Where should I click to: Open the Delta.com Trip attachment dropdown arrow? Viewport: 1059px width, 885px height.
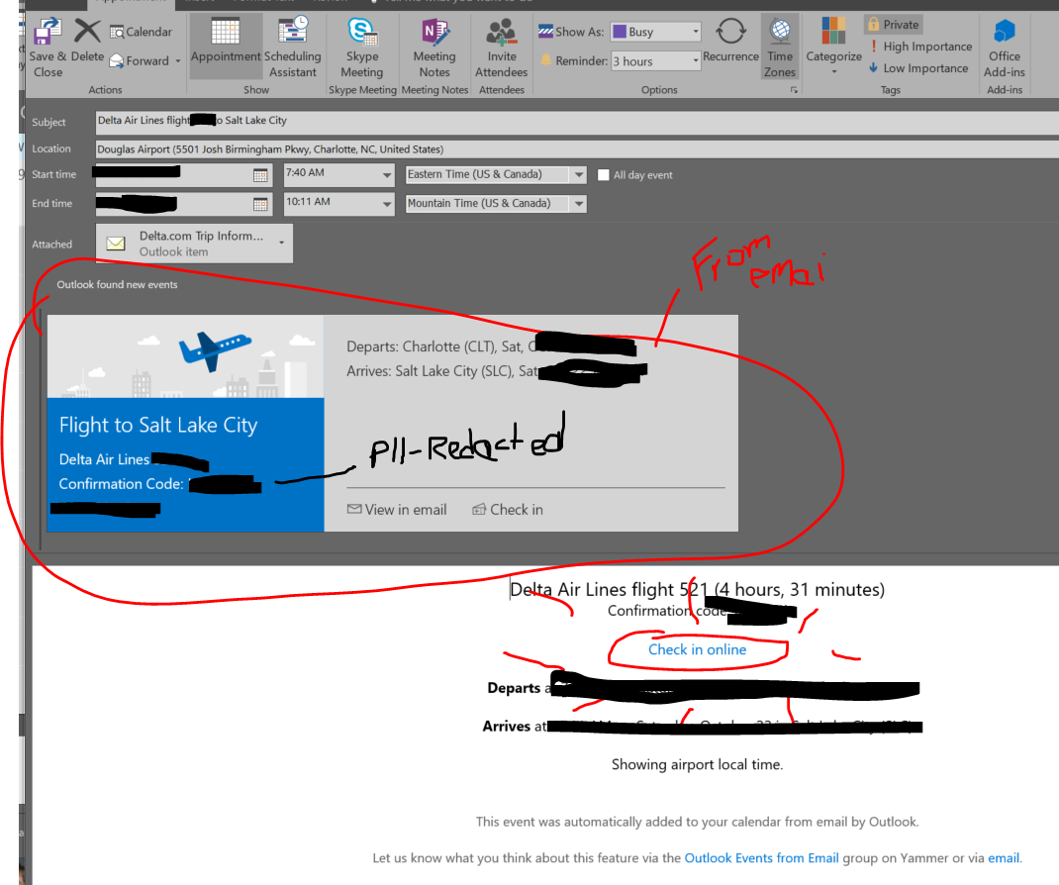tap(282, 243)
